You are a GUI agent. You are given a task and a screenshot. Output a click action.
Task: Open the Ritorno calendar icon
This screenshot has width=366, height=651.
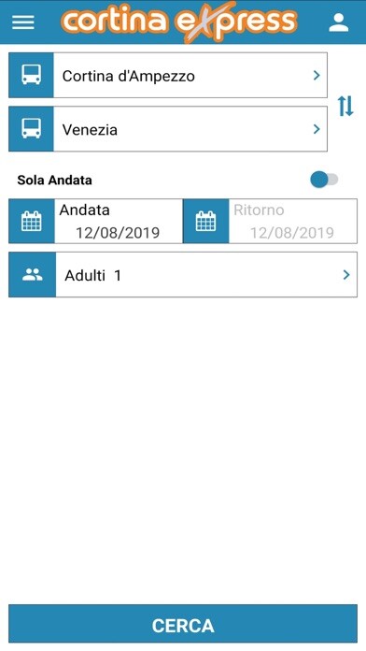[206, 221]
